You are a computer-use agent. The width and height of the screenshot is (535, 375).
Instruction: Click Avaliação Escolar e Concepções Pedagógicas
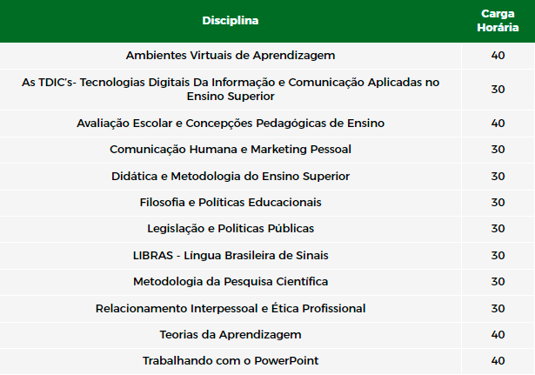coord(231,124)
